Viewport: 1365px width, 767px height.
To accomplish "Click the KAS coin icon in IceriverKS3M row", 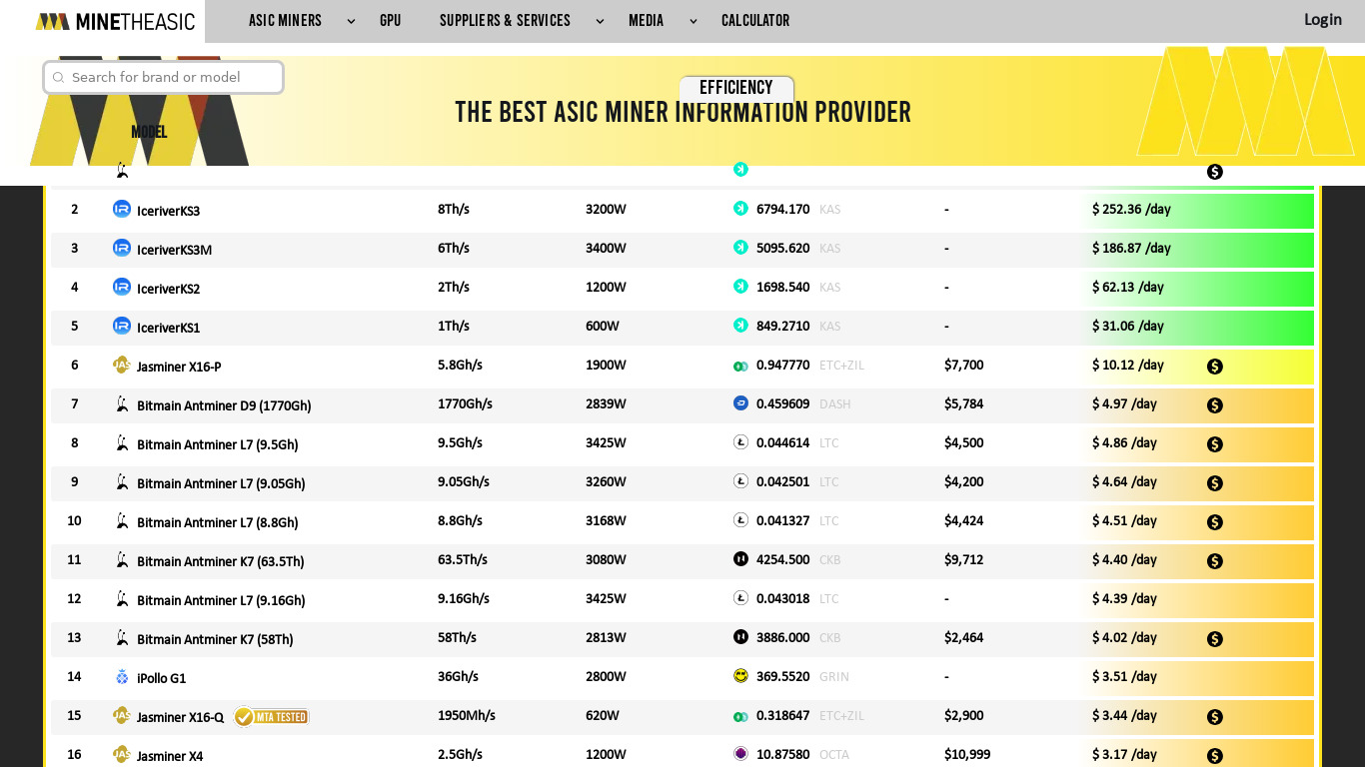I will pos(740,248).
